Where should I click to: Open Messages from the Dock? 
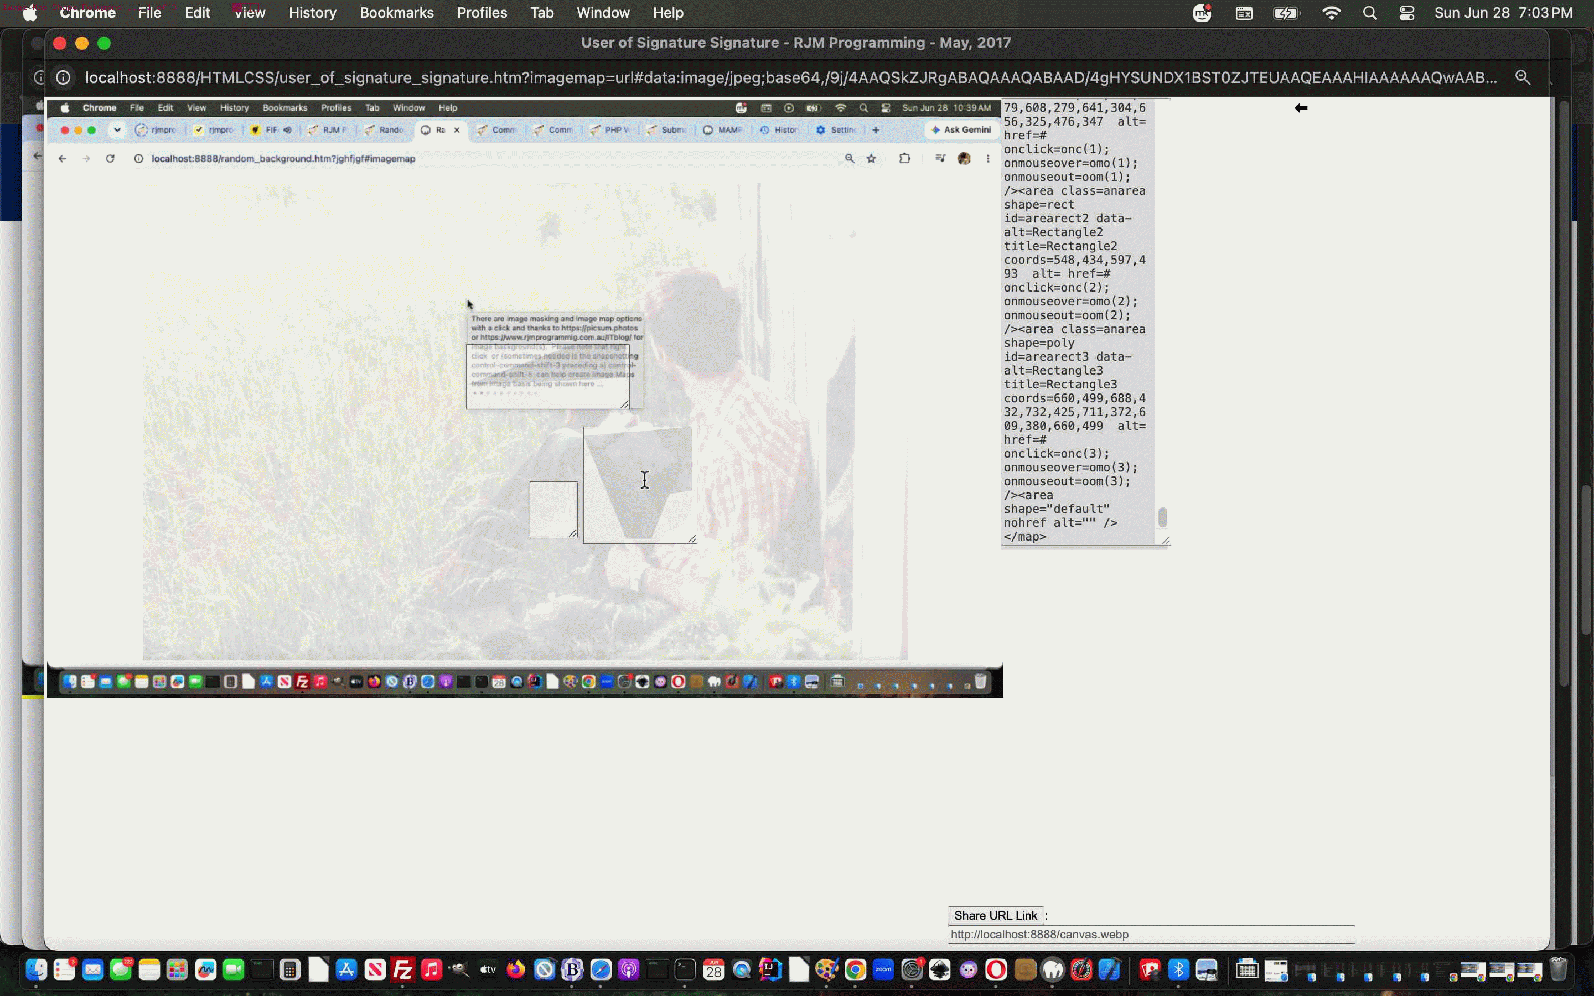tap(121, 969)
